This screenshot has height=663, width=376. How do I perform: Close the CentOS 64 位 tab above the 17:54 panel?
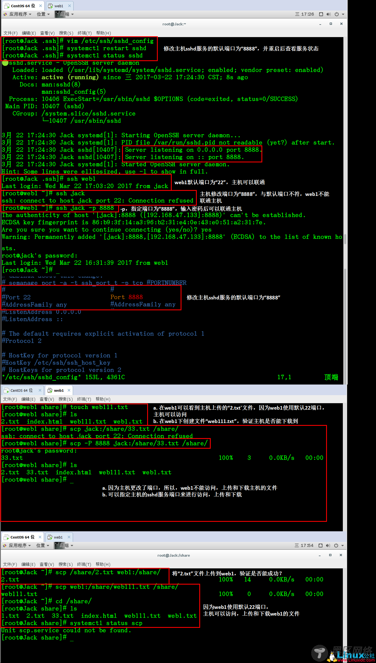click(x=40, y=537)
